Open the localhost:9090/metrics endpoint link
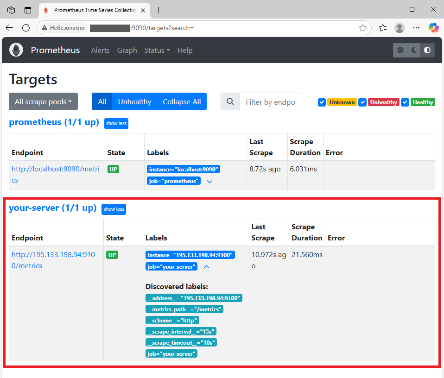The height and width of the screenshot is (378, 444). [56, 175]
